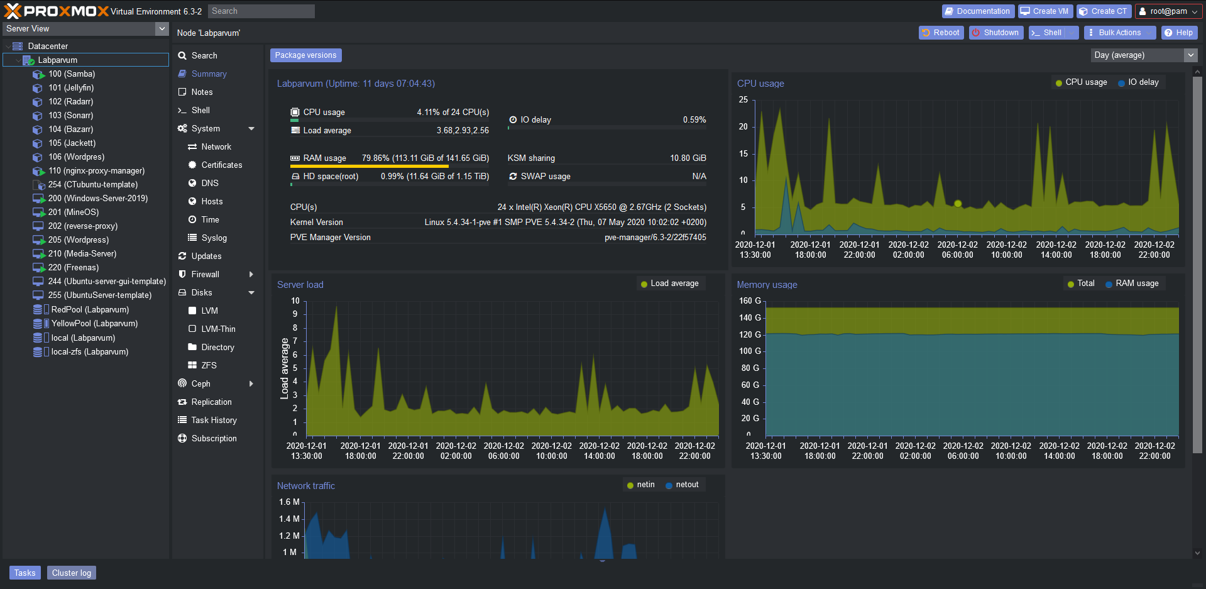The image size is (1206, 589).
Task: Click the Create CT button
Action: [1104, 11]
